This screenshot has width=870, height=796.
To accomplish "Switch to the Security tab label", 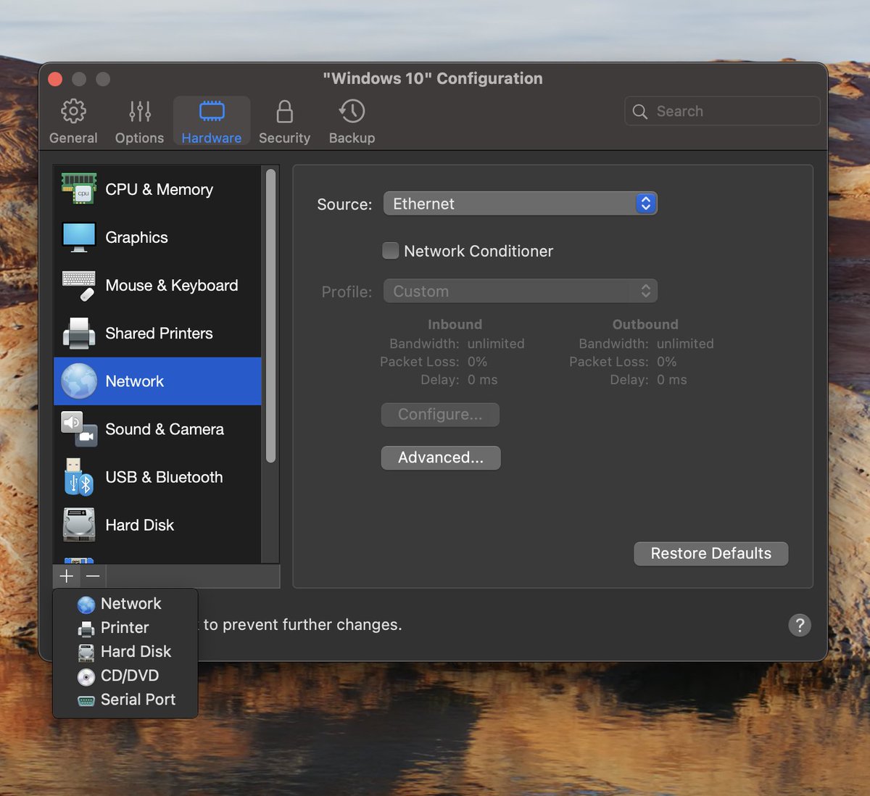I will [x=284, y=138].
